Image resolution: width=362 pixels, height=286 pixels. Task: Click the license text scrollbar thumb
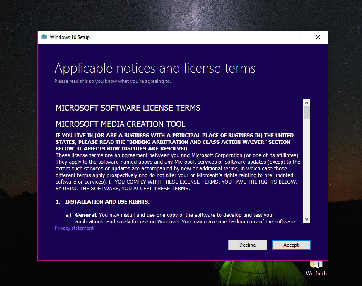[x=306, y=113]
